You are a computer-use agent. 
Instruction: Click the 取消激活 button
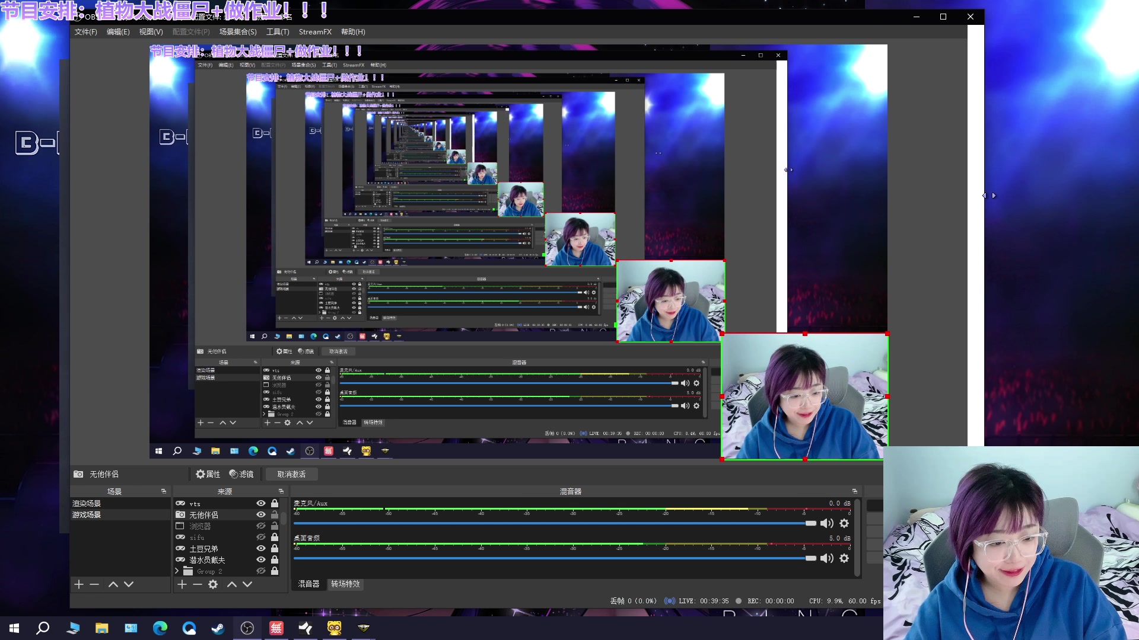(291, 474)
